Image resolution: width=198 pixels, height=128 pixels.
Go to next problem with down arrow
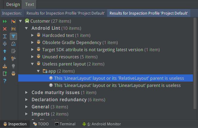pyautogui.click(x=5, y=59)
